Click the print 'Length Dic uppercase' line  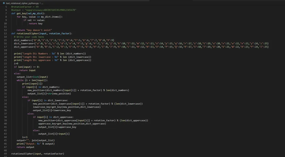pos(53,60)
